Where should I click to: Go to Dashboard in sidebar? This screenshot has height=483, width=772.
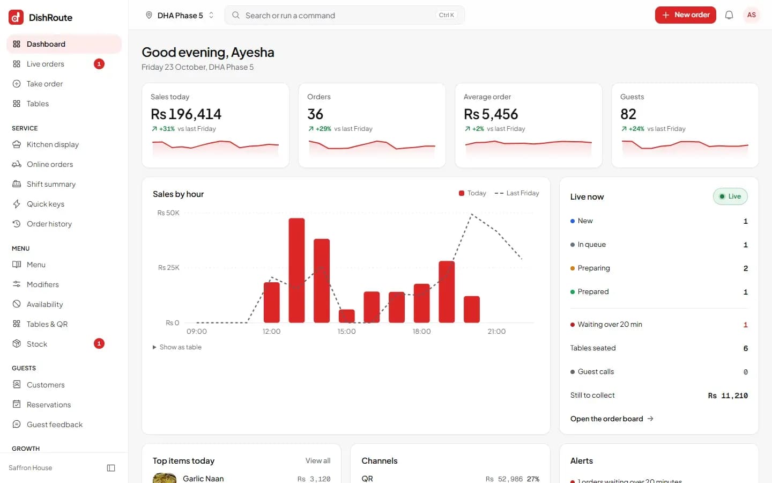(x=64, y=44)
